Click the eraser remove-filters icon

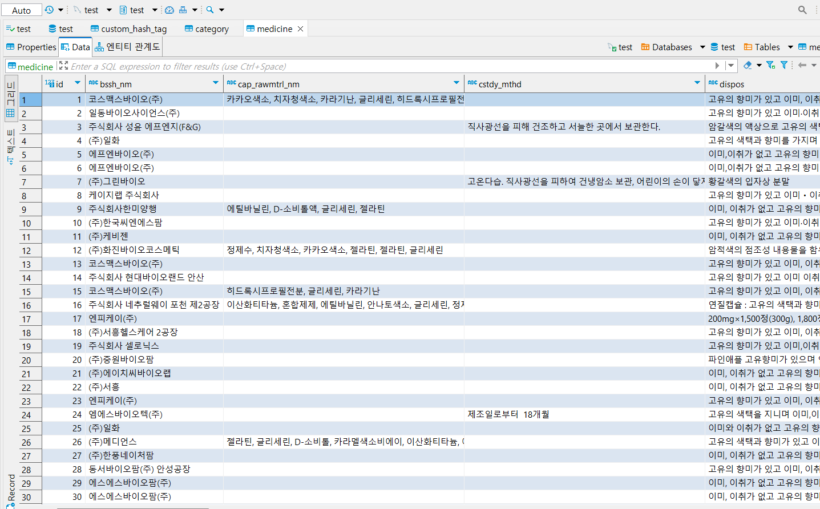pyautogui.click(x=748, y=65)
